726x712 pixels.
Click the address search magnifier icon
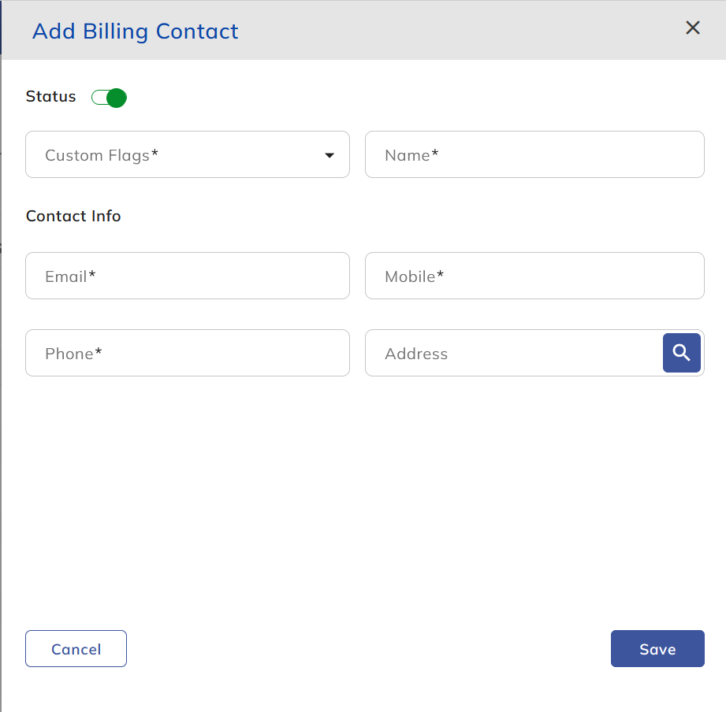click(x=682, y=352)
